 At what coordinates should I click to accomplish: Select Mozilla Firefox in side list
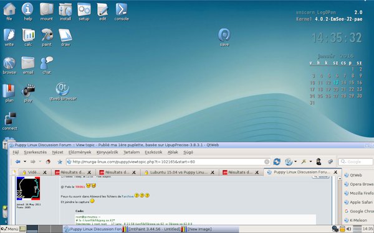(359, 193)
